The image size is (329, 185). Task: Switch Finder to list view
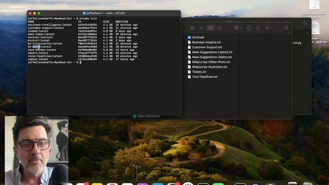click(201, 28)
